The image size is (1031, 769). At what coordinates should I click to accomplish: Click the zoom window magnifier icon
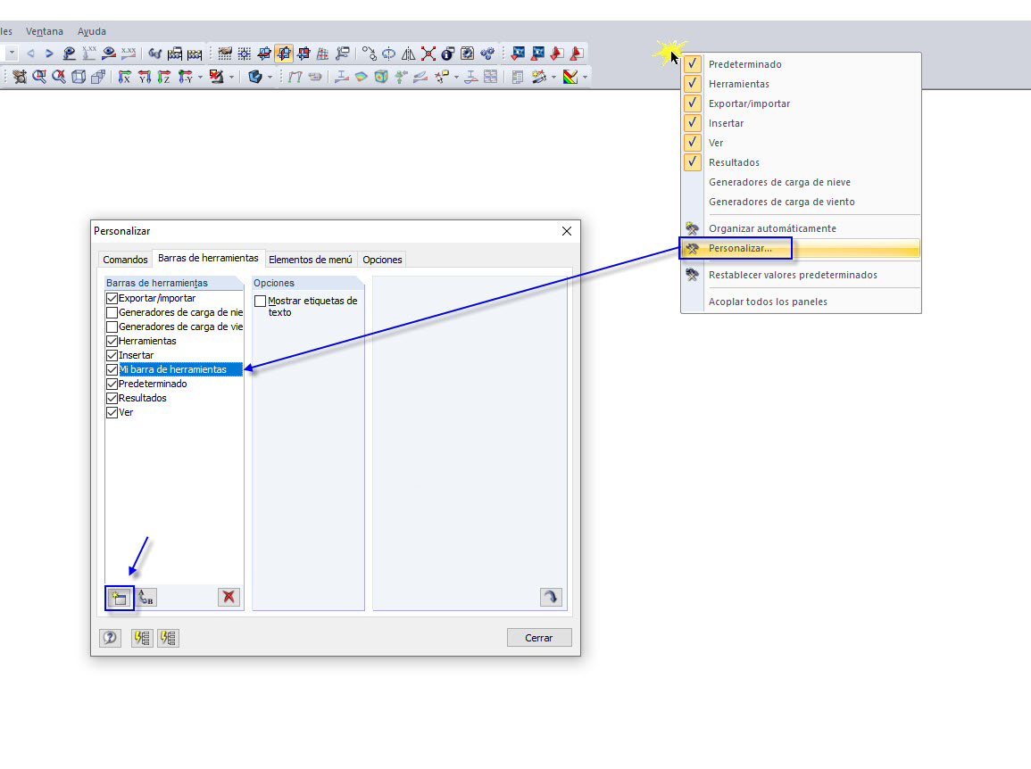click(x=39, y=77)
